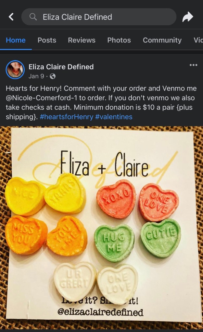
Task: Click the #heartsforHenry hashtag
Action: [x=66, y=117]
